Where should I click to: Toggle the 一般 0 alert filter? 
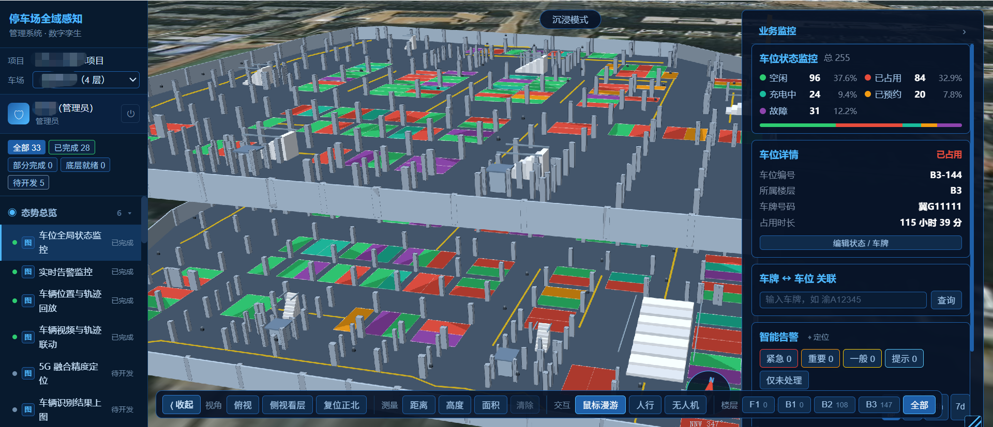click(862, 359)
